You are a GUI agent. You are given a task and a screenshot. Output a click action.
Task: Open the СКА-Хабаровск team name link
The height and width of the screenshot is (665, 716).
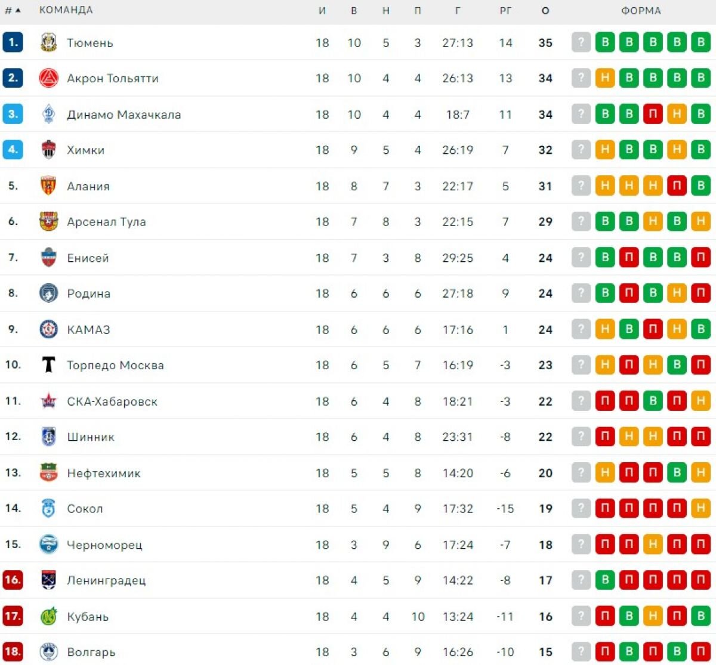point(112,401)
